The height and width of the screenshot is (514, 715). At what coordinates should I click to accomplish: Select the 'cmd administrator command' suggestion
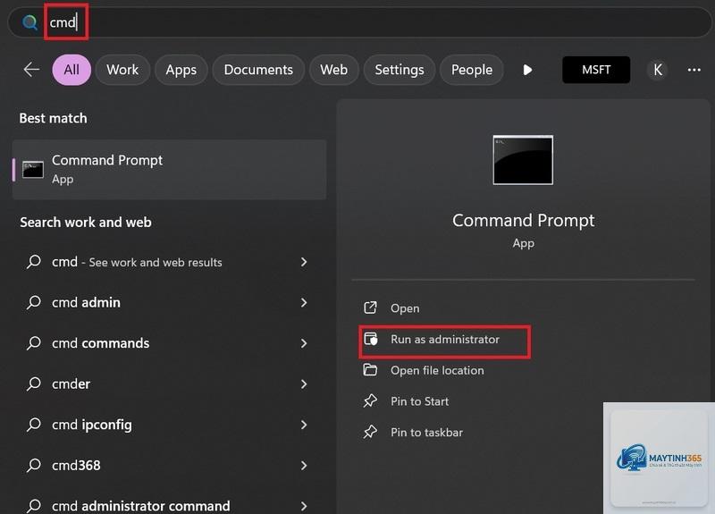click(x=169, y=503)
